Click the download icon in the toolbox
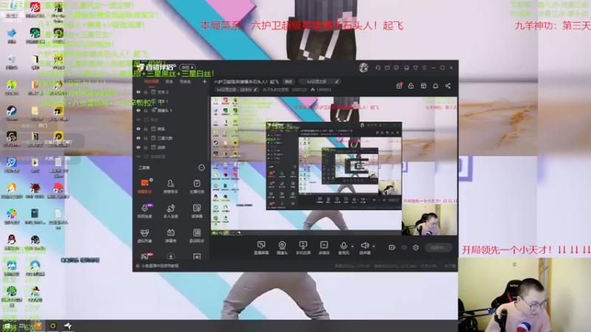The image size is (591, 332). pyautogui.click(x=171, y=257)
